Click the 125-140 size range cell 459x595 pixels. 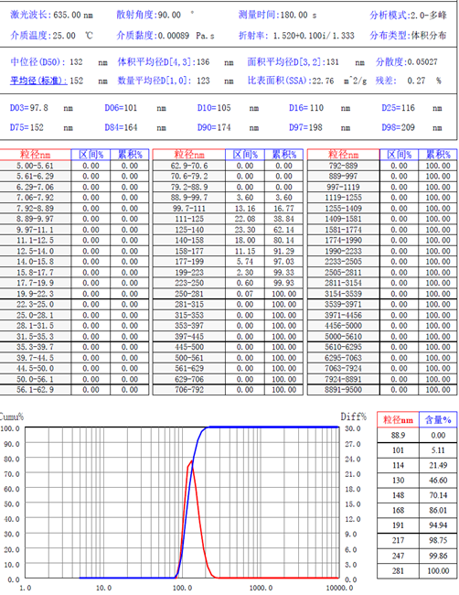(188, 230)
